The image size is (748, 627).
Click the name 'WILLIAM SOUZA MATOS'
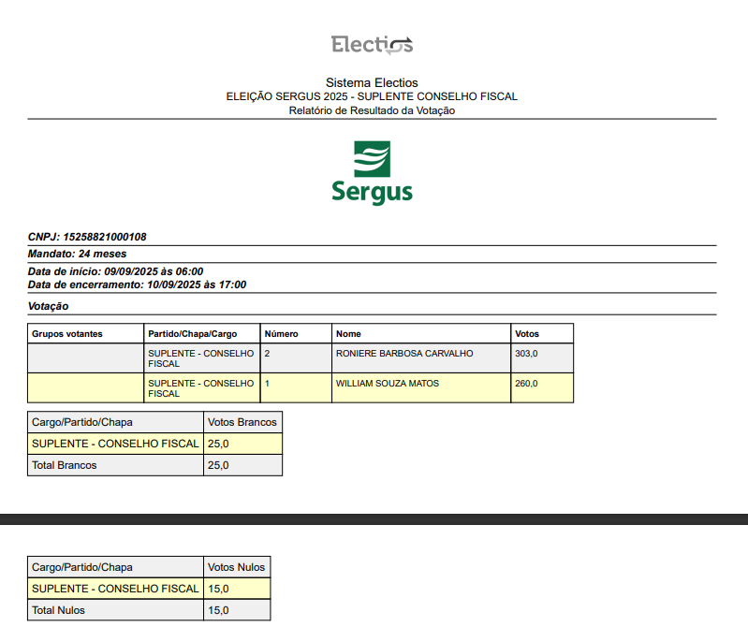(x=388, y=384)
